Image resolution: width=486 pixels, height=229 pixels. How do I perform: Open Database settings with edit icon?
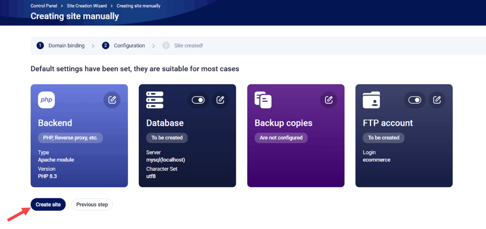coord(220,100)
